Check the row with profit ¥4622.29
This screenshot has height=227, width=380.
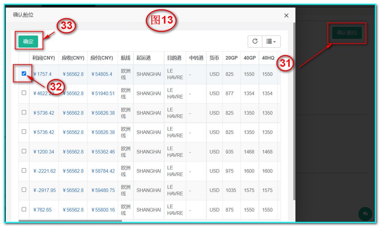[24, 93]
